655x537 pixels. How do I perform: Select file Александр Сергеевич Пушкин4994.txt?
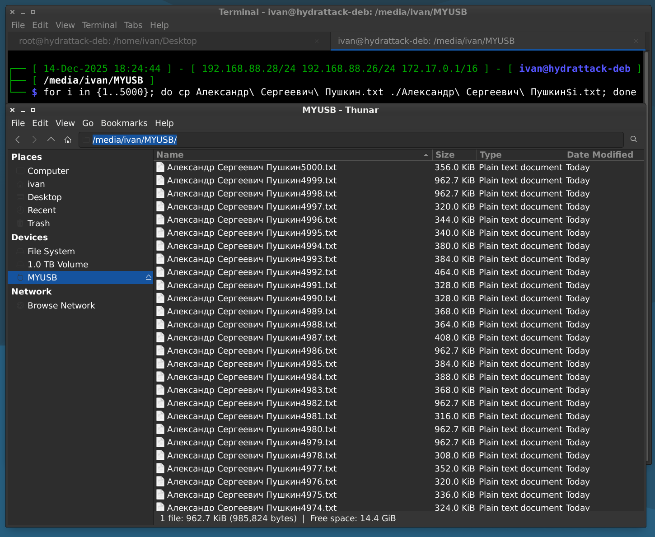252,246
